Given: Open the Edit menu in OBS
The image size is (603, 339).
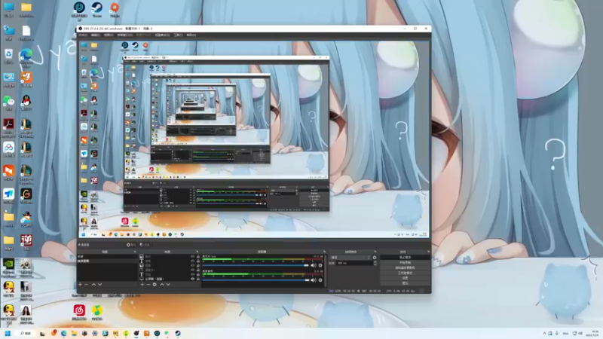Looking at the screenshot, I should coord(96,35).
